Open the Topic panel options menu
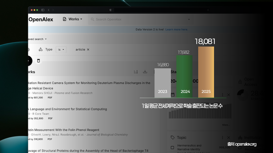 [x=222, y=137]
